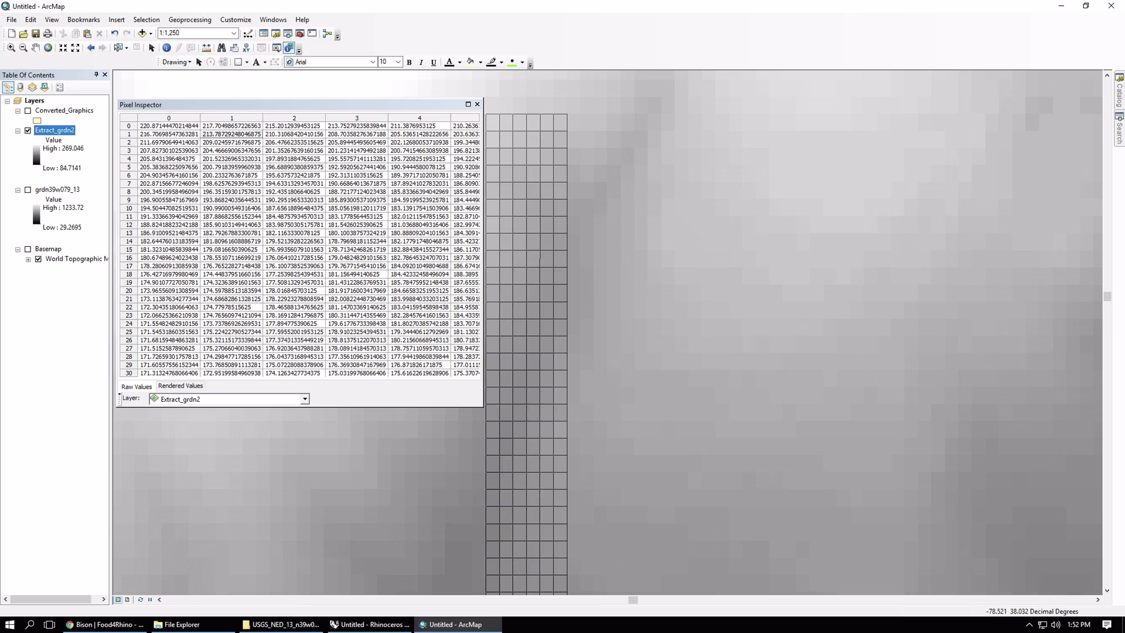Close the Pixel Inspector window
The image size is (1125, 633).
click(x=477, y=104)
